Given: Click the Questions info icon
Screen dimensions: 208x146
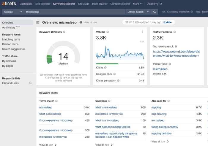Looking at the screenshot, I should coord(109,101).
